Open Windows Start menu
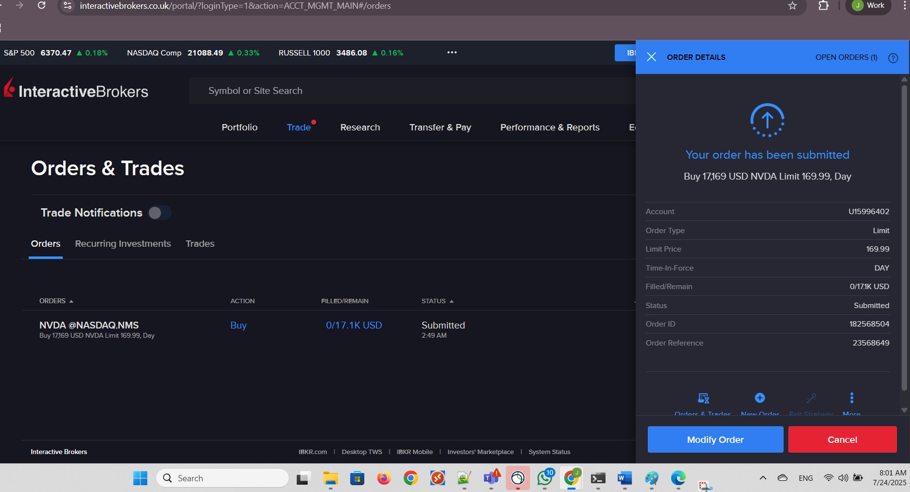This screenshot has width=910, height=492. (140, 478)
